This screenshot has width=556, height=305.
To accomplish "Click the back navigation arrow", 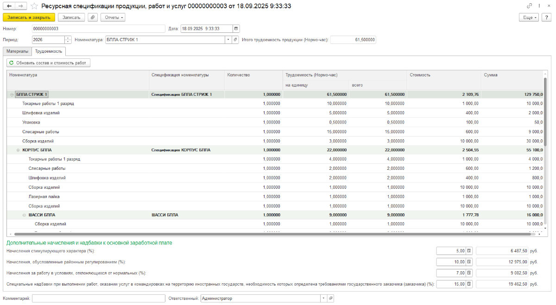I will [9, 6].
